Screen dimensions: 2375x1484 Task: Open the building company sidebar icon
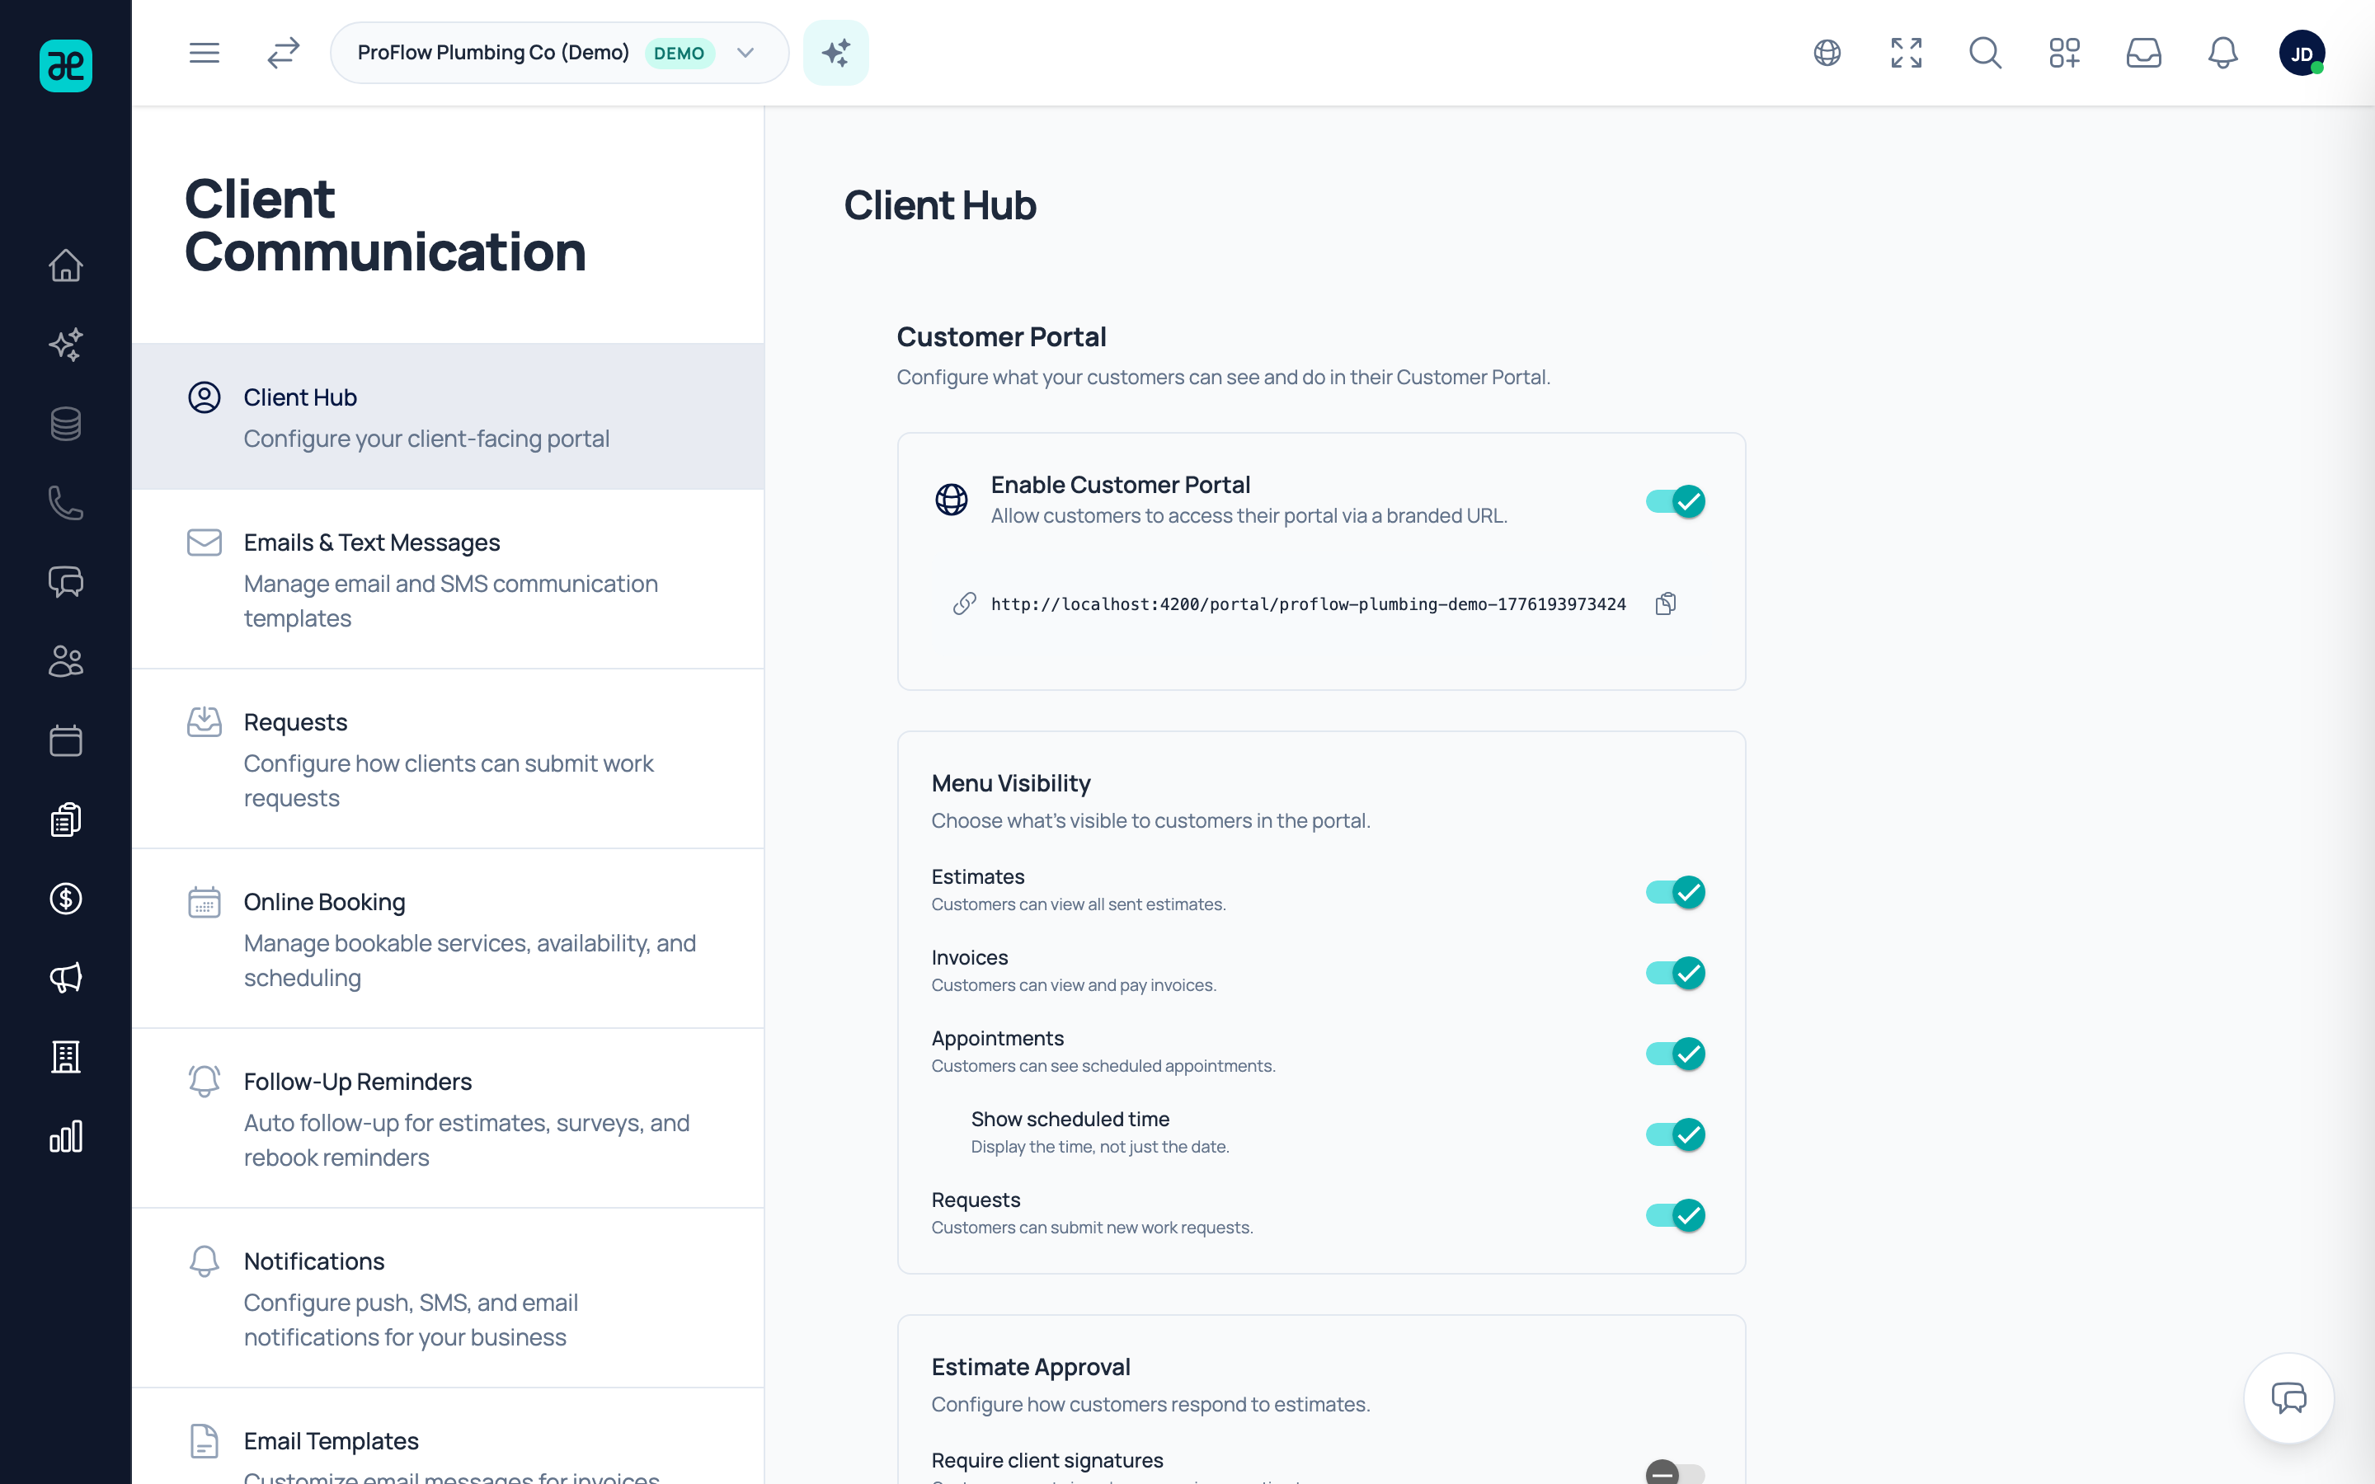66,1057
